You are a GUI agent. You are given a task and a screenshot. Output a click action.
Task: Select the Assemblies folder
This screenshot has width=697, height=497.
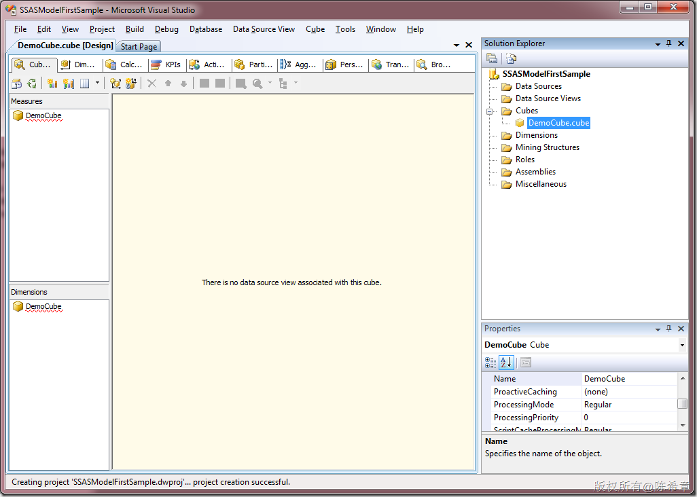[x=535, y=172]
